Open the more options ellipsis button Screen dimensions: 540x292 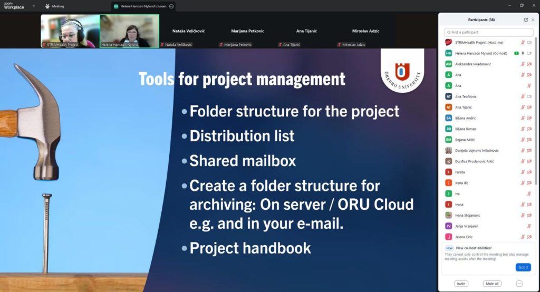pos(519,284)
